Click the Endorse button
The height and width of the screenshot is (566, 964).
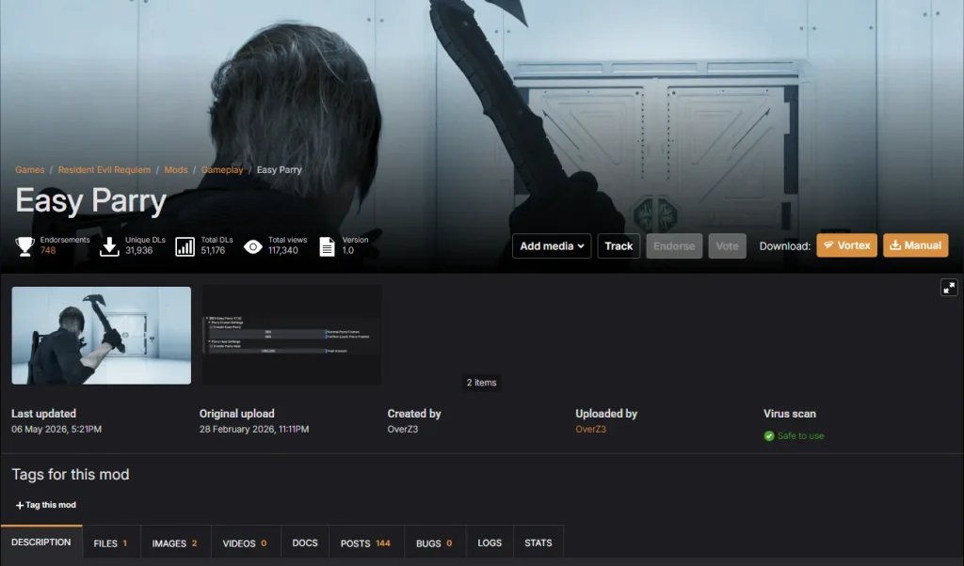coord(674,246)
